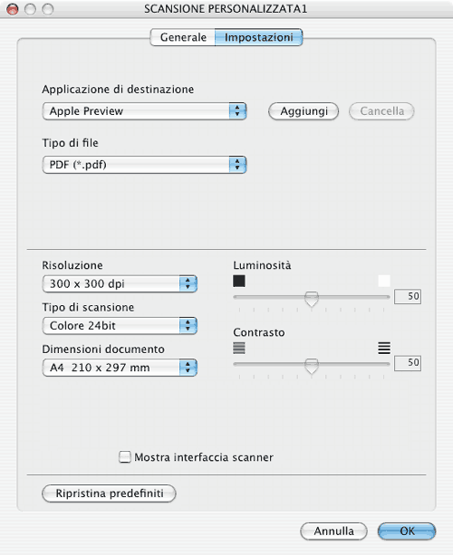
Task: Enable Mostra interfaccia scanner checkbox
Action: (x=125, y=456)
